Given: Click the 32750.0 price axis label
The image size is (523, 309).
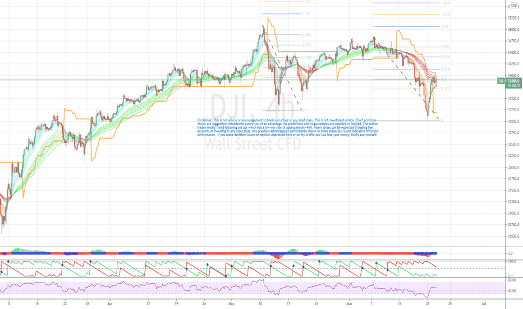Looking at the screenshot, I should [x=513, y=133].
